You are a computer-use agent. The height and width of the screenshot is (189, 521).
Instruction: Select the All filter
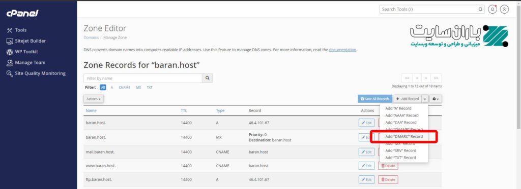pos(103,88)
